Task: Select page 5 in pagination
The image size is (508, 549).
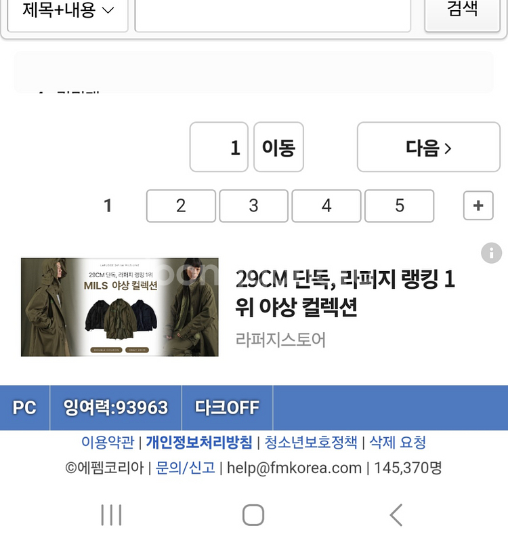Action: pyautogui.click(x=399, y=206)
